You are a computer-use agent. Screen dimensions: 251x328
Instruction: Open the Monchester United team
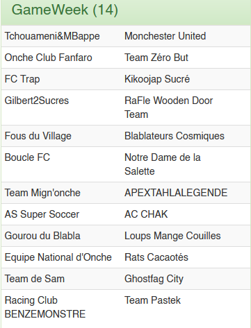click(x=165, y=36)
